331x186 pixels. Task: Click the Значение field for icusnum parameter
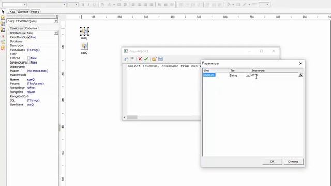coord(274,75)
